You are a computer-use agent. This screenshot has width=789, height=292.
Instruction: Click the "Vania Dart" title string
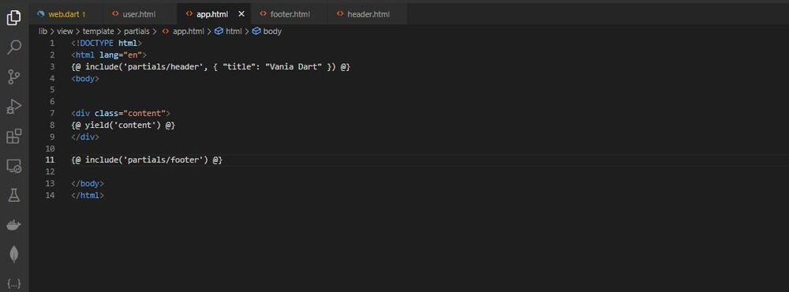tap(294, 66)
